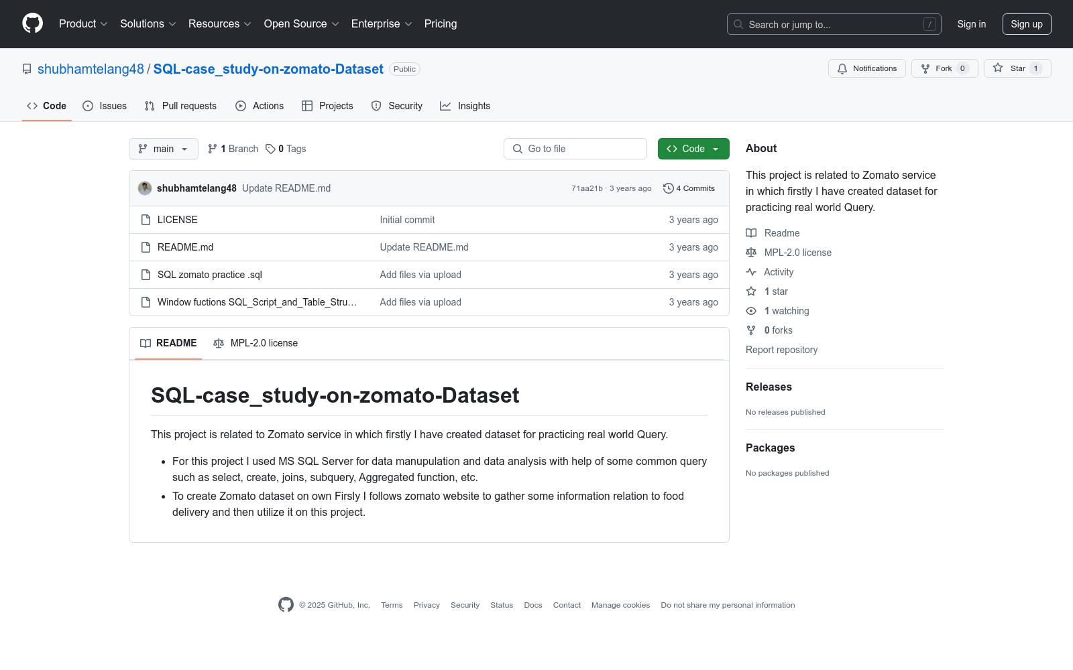Click Report repository link
Viewport: 1073px width, 670px height.
pos(782,350)
